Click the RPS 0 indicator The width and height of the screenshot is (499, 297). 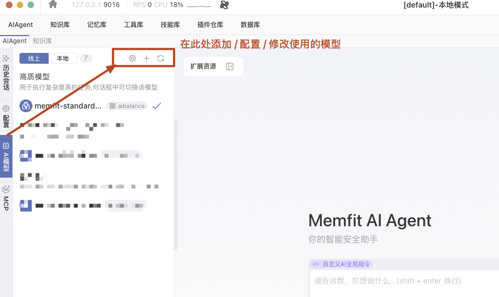tap(142, 5)
